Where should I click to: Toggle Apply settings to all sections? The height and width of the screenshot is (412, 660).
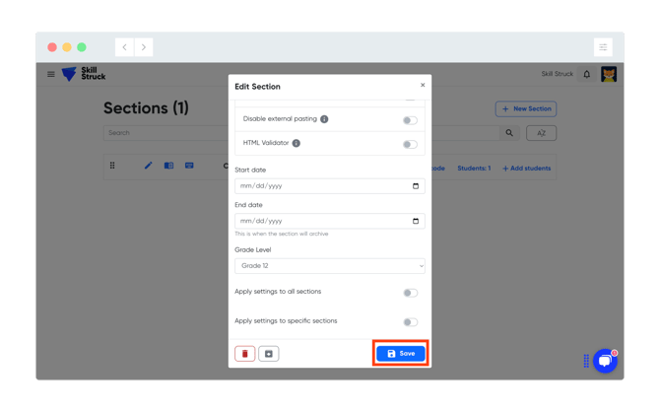(x=410, y=293)
